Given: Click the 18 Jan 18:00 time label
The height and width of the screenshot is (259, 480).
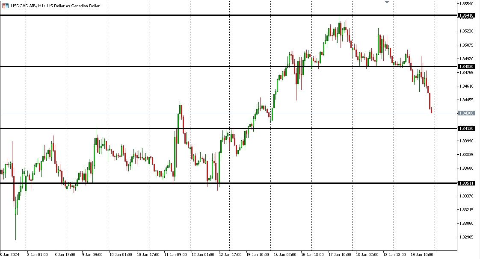Looking at the screenshot, I should (394, 254).
